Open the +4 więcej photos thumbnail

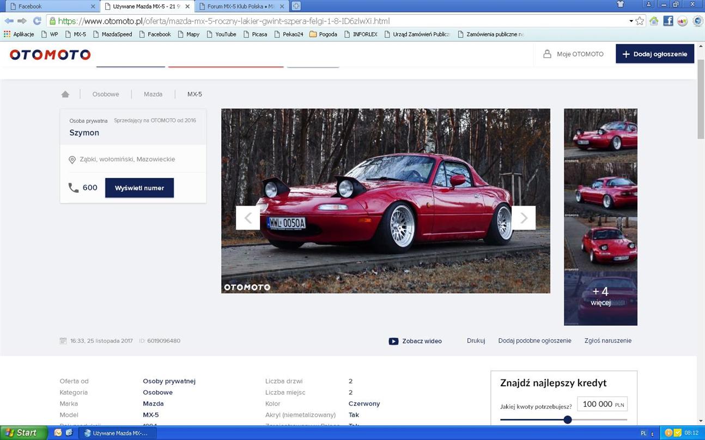point(600,299)
